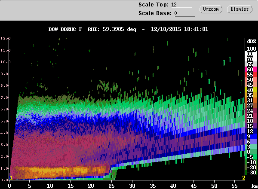Click the 10 km range axis label
The height and width of the screenshot is (189, 258).
coord(50,186)
